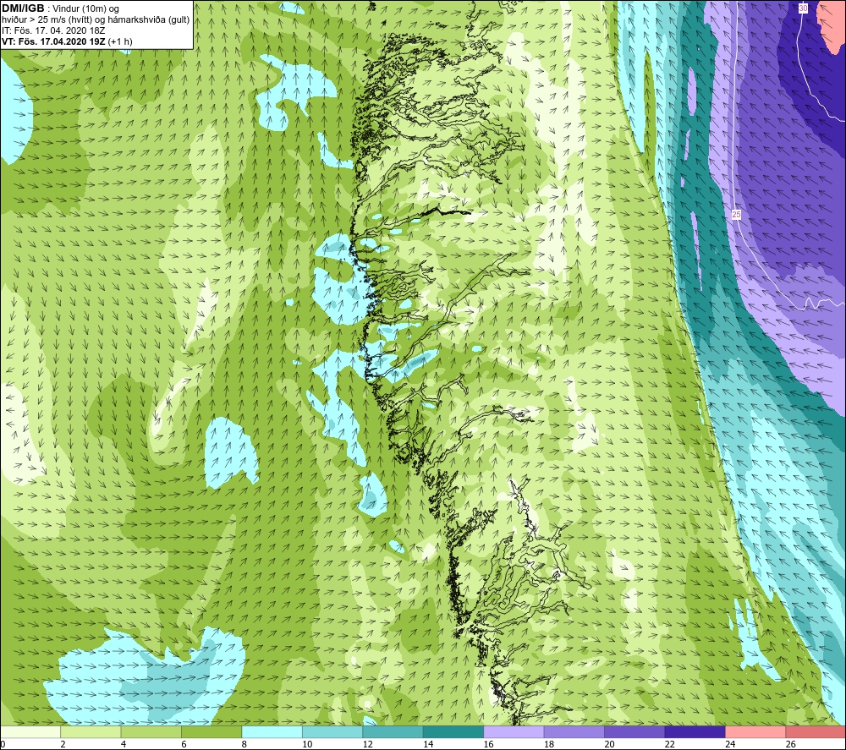Click the legend tick label '20'
The height and width of the screenshot is (750, 846).
609,744
